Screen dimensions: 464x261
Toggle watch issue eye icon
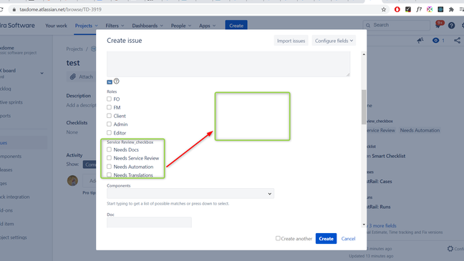(435, 41)
